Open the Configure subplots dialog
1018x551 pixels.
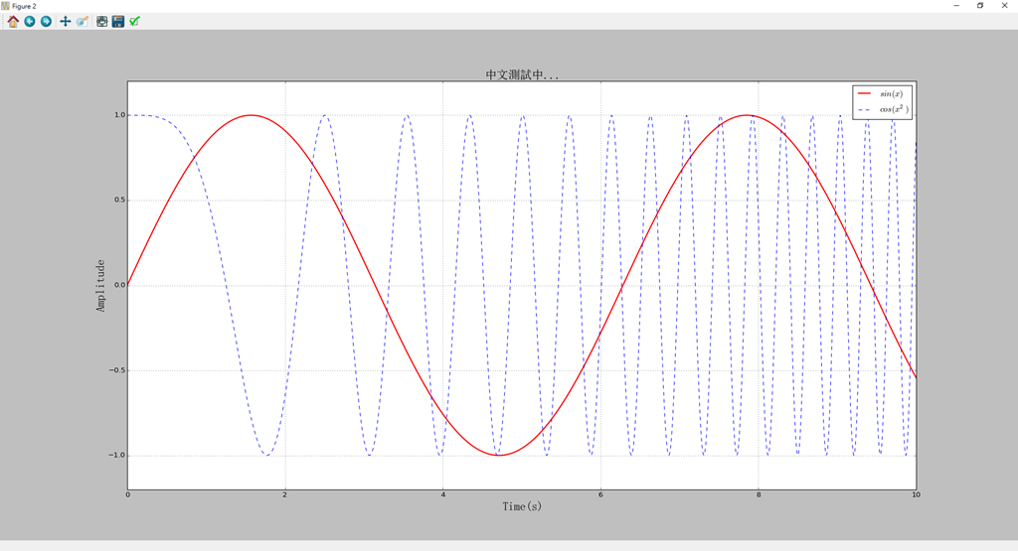pyautogui.click(x=102, y=22)
